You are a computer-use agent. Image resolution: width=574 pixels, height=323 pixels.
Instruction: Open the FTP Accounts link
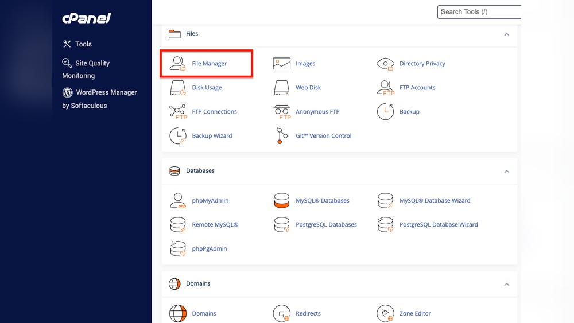(417, 87)
